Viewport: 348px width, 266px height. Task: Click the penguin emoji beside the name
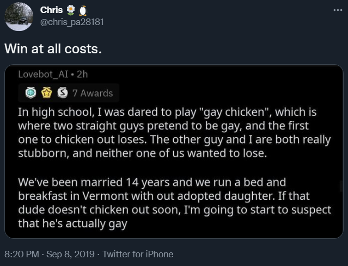pyautogui.click(x=83, y=10)
